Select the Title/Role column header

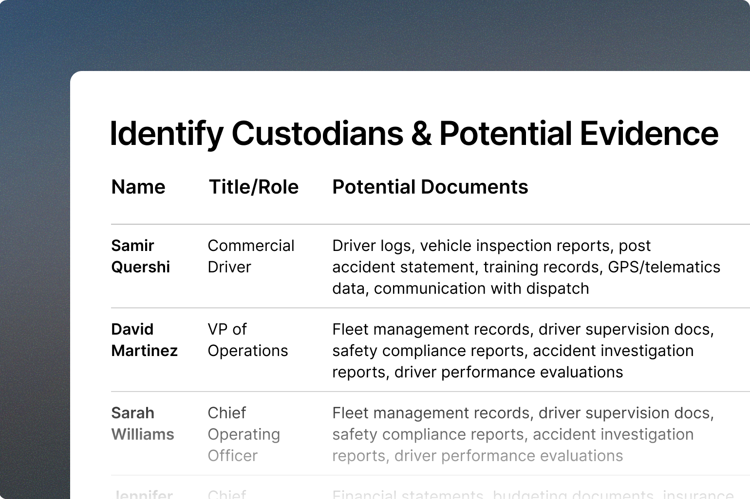pyautogui.click(x=253, y=187)
